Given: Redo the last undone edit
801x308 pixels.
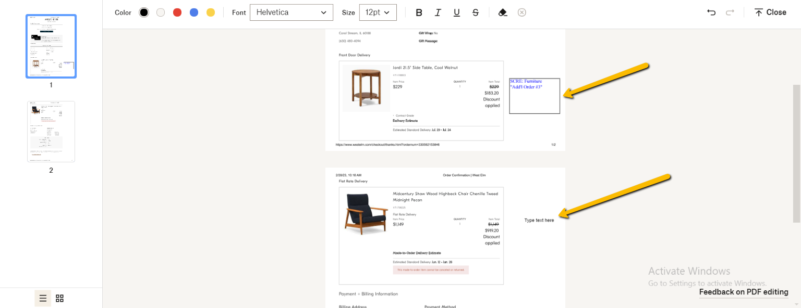Looking at the screenshot, I should (x=730, y=12).
